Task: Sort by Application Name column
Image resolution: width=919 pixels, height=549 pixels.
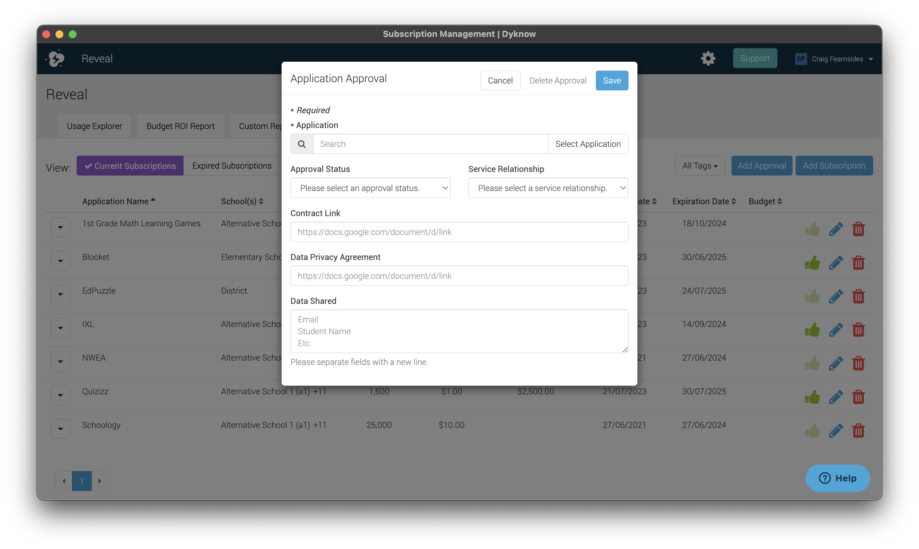Action: pos(119,201)
